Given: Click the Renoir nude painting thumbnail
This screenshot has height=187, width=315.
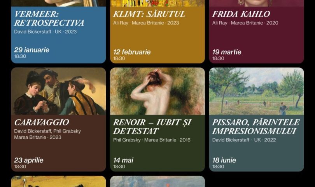Looking at the screenshot, I should 157,91.
